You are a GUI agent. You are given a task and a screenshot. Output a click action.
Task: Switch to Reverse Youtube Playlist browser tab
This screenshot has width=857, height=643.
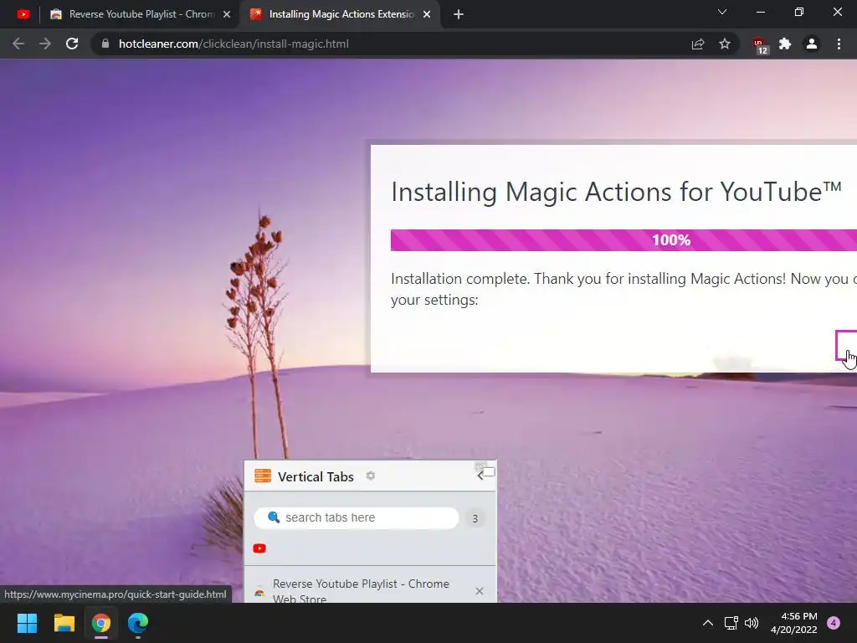tap(141, 14)
